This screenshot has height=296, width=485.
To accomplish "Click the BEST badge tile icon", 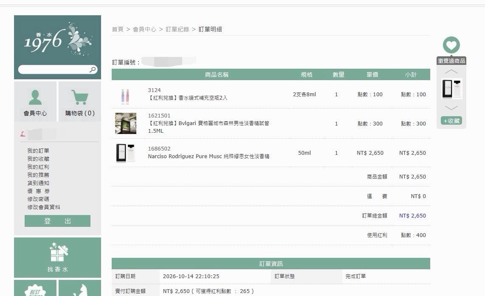I will coord(35,290).
